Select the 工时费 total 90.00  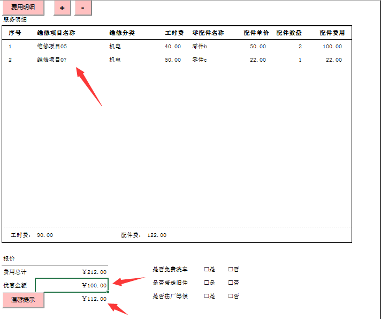45,235
